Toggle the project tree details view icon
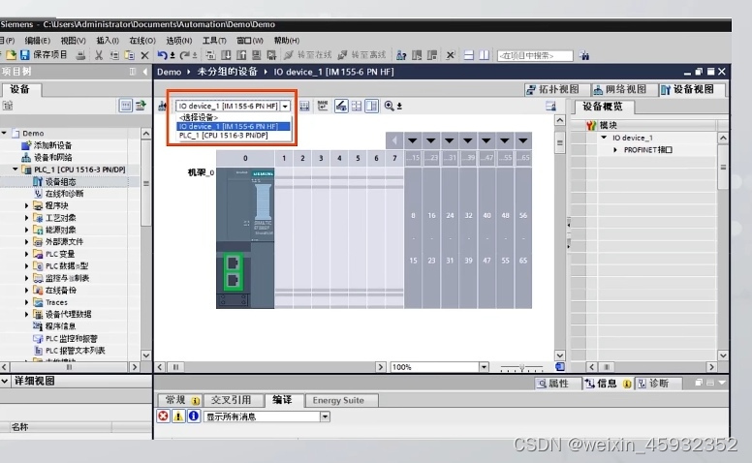This screenshot has height=463, width=752. coord(126,106)
